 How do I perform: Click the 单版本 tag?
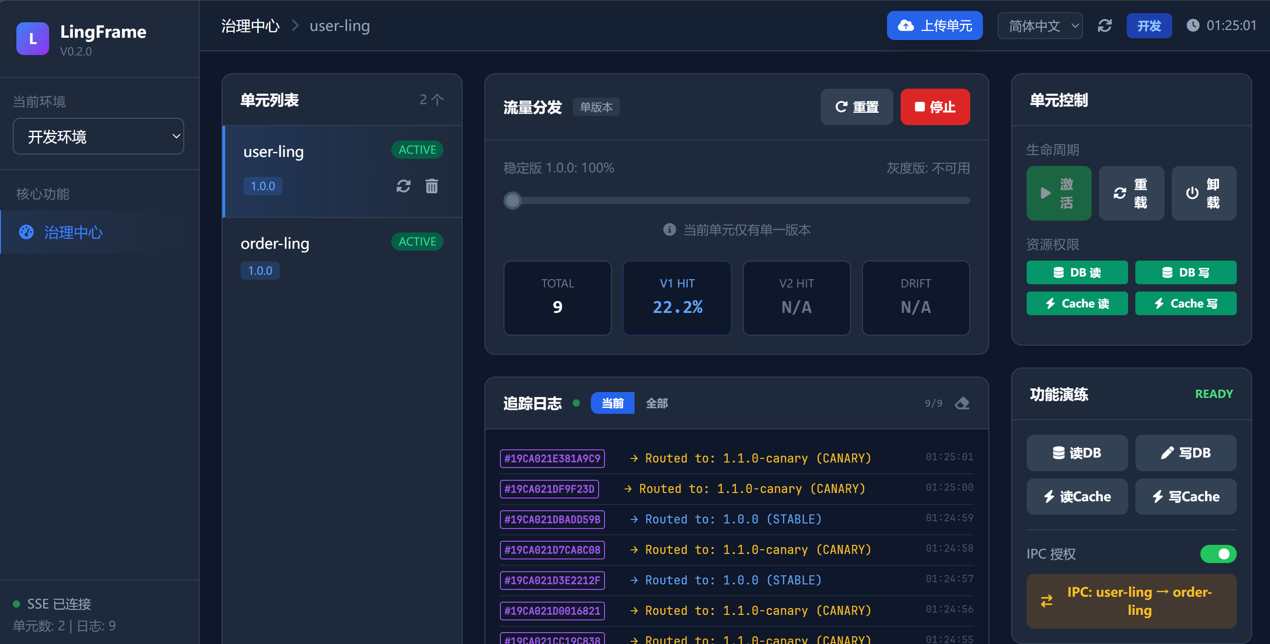596,107
